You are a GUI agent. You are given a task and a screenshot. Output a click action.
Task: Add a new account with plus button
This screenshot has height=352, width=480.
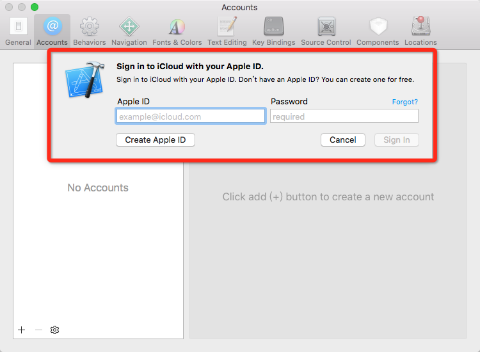(x=21, y=330)
